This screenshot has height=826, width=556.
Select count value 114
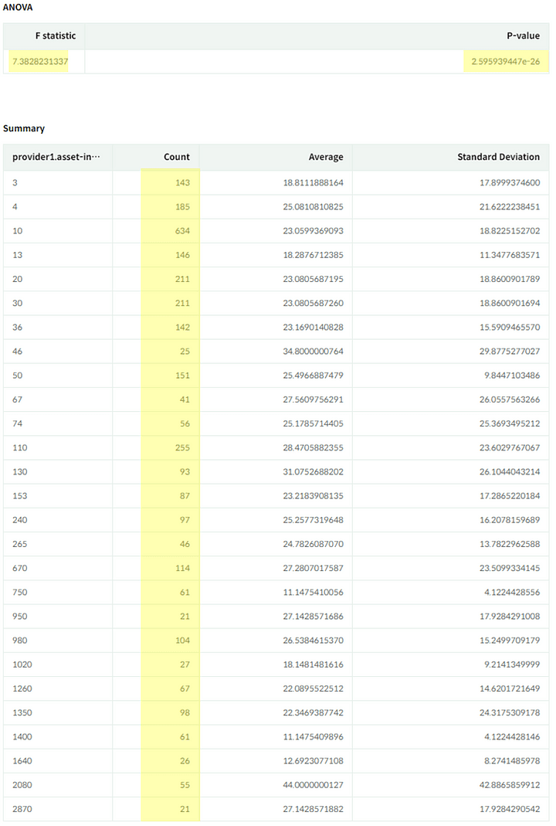[182, 568]
